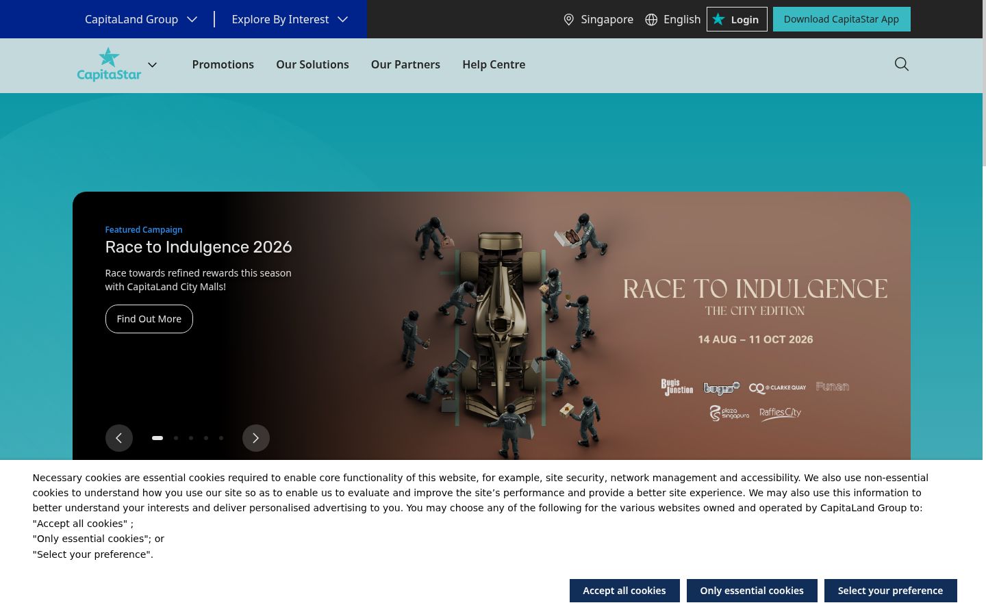
Task: Change the English language option
Action: (682, 19)
